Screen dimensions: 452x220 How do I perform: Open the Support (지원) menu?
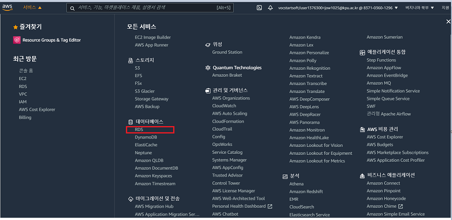pos(446,8)
